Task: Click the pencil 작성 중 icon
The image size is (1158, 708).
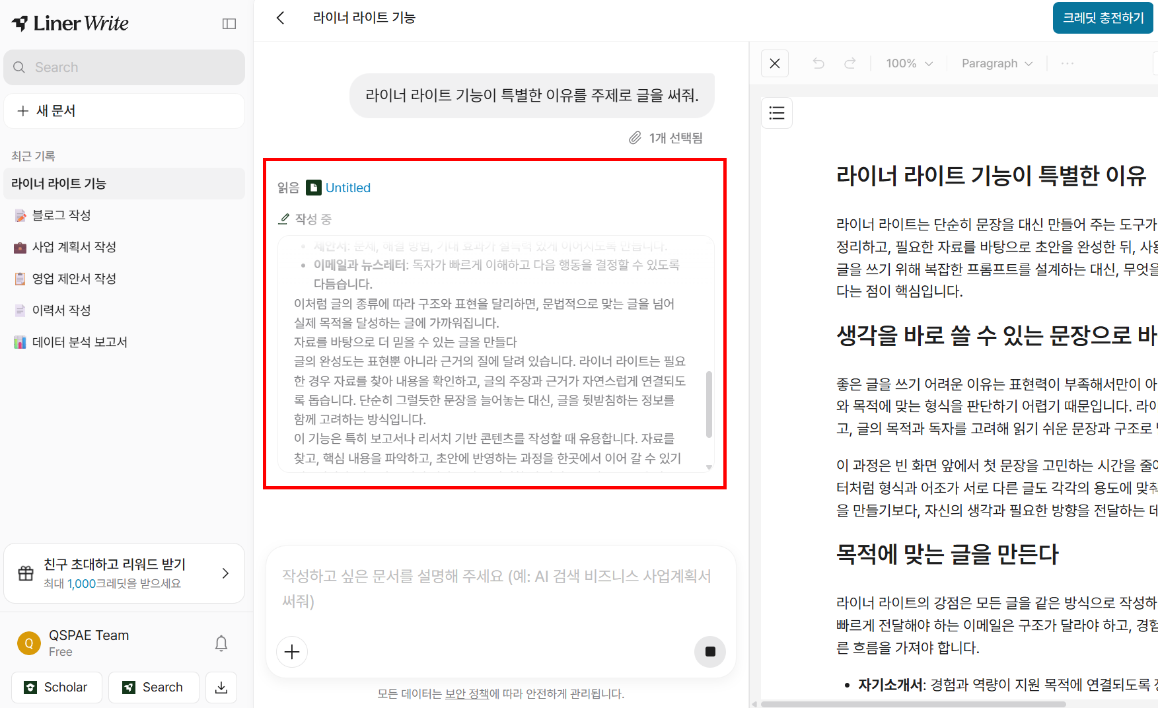Action: (284, 219)
